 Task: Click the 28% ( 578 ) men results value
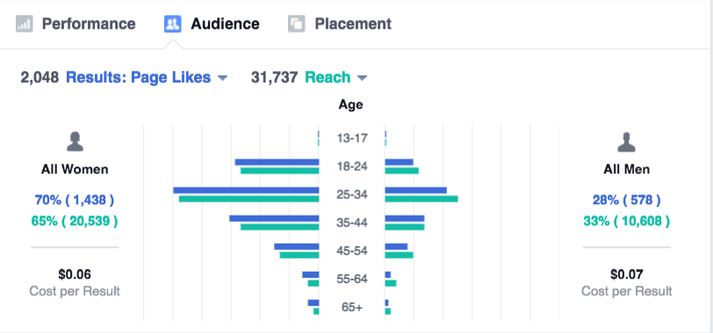[x=627, y=200]
